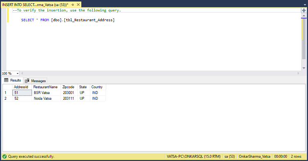Click horizontal scrollbar left arrow
The width and height of the screenshot is (308, 161).
click(x=22, y=74)
